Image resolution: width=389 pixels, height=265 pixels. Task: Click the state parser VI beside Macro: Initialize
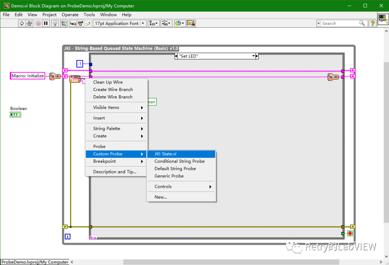click(x=55, y=77)
